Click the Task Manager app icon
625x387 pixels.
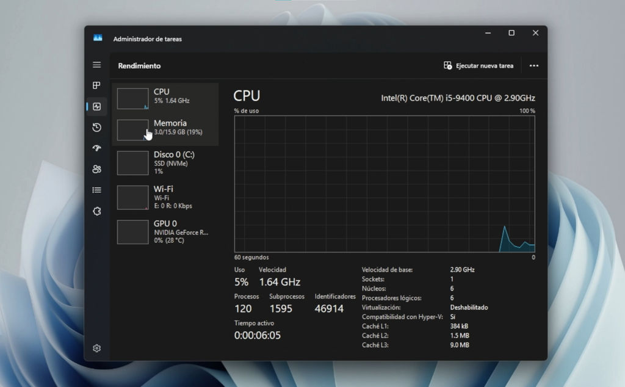coord(98,38)
